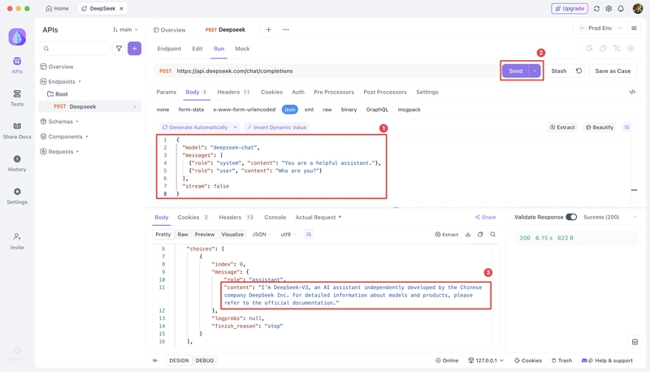The width and height of the screenshot is (650, 372).
Task: Switch to the Endpoint tab
Action: tap(169, 49)
